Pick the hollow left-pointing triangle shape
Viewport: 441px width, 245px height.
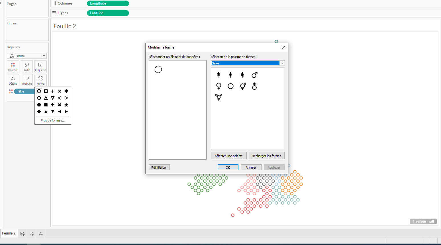tap(60, 98)
